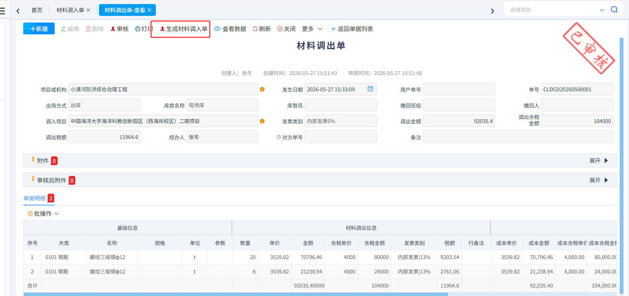
Task: Click the horizontal table scrollbar
Action: [236, 294]
